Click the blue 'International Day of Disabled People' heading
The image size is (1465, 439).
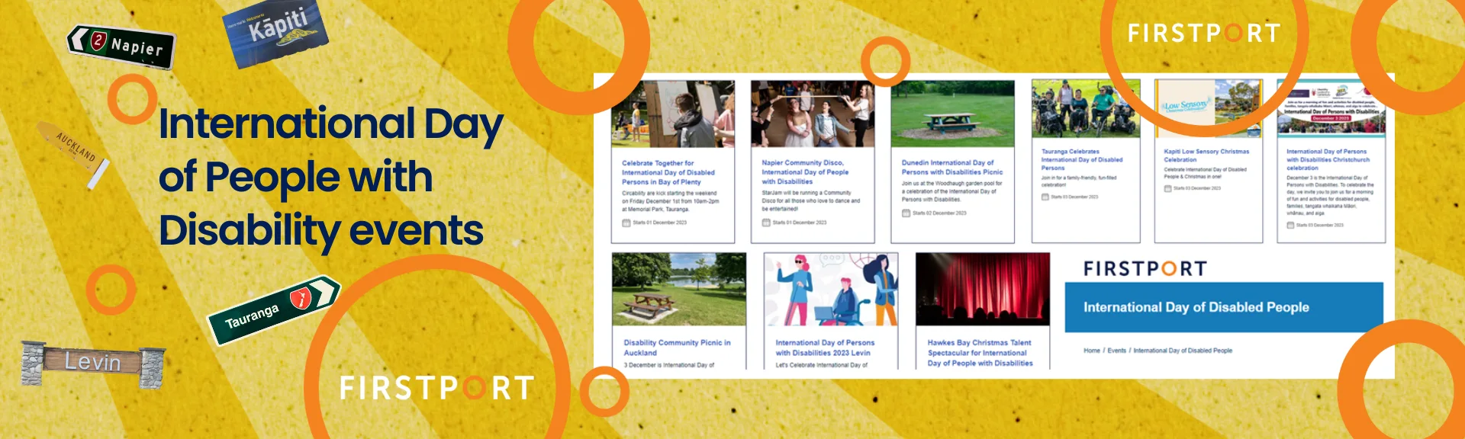tap(1196, 307)
